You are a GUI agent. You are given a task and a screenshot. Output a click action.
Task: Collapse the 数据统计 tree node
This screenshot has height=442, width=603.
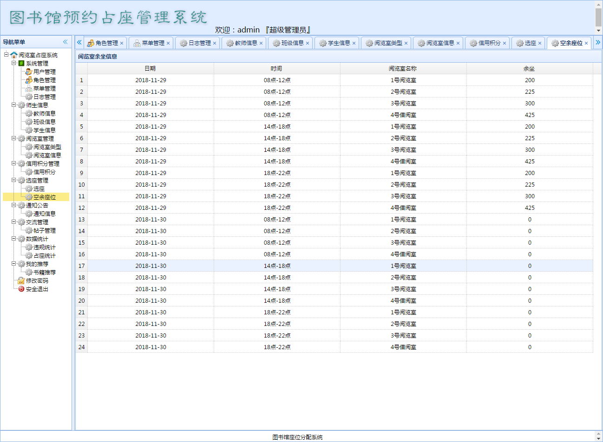[14, 239]
